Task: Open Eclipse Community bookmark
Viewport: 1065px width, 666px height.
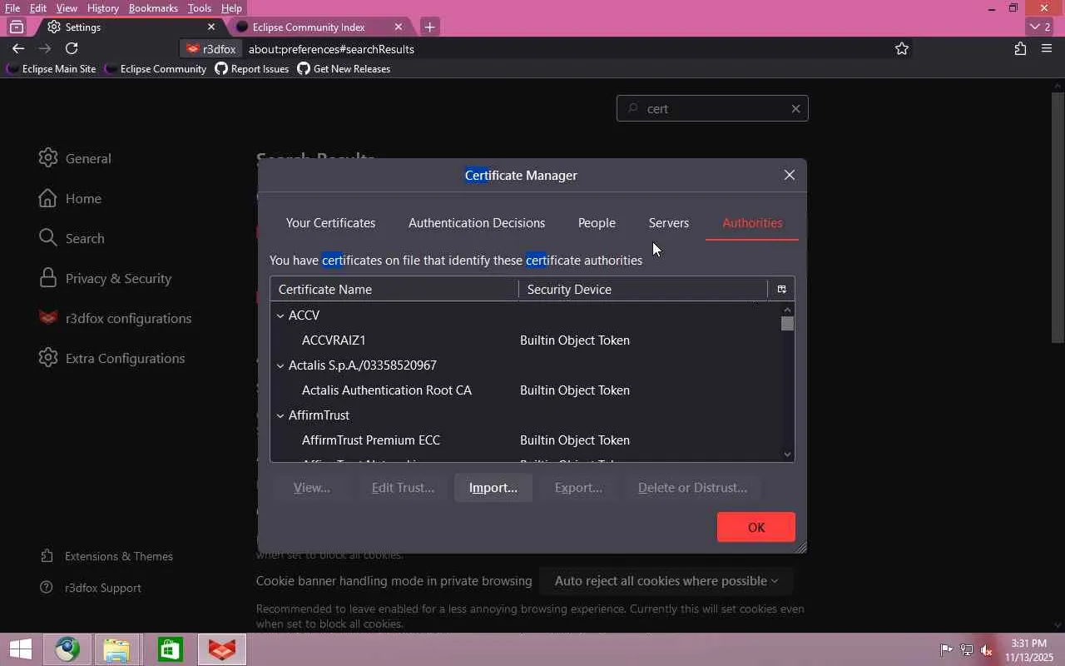Action: pos(156,69)
